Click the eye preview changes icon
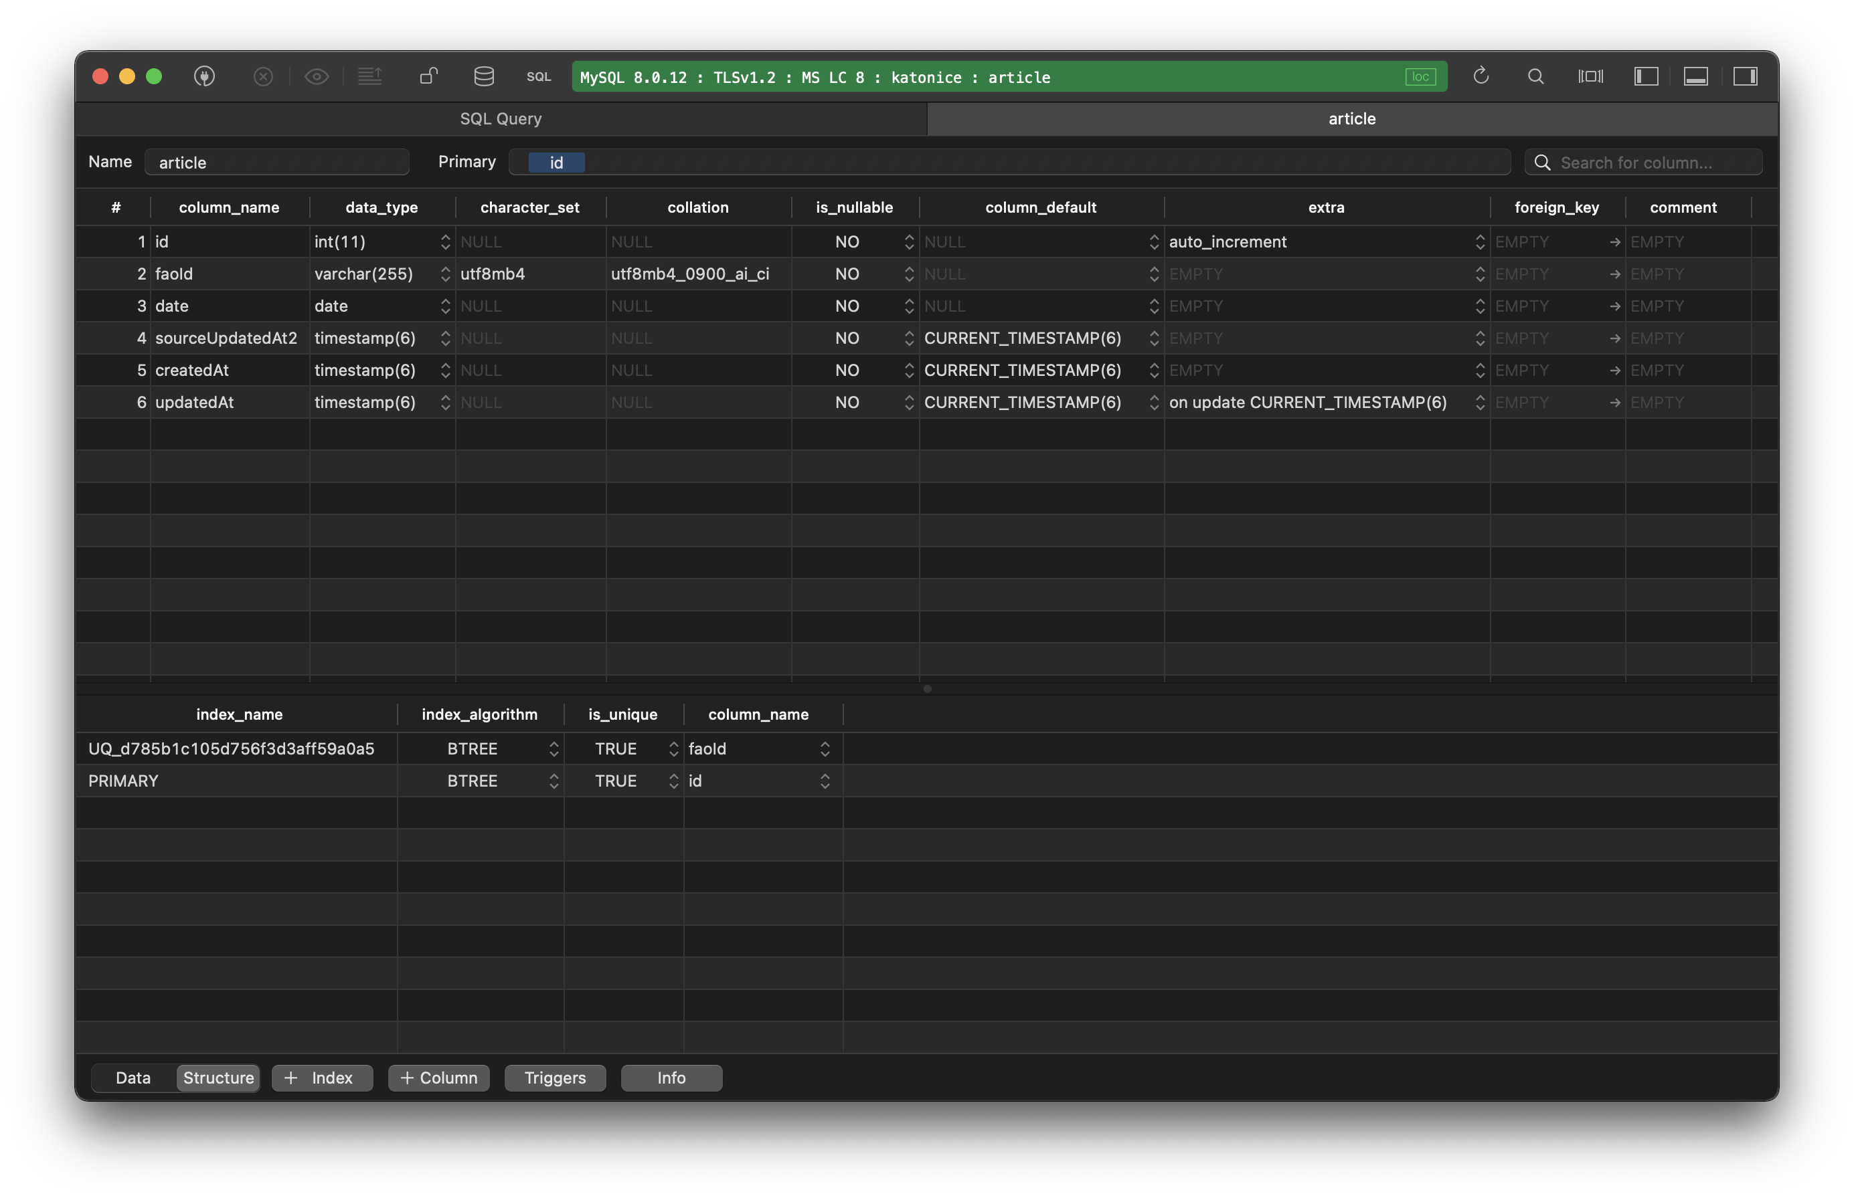The height and width of the screenshot is (1200, 1854). (317, 76)
